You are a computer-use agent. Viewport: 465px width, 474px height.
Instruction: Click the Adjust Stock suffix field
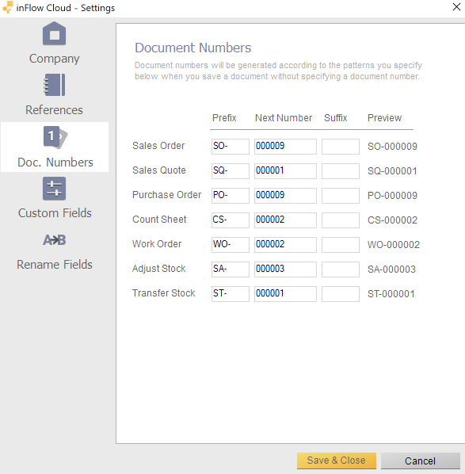pyautogui.click(x=341, y=269)
